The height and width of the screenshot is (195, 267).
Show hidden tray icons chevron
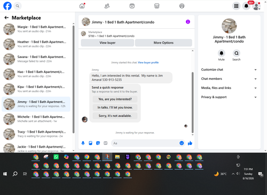point(233,174)
